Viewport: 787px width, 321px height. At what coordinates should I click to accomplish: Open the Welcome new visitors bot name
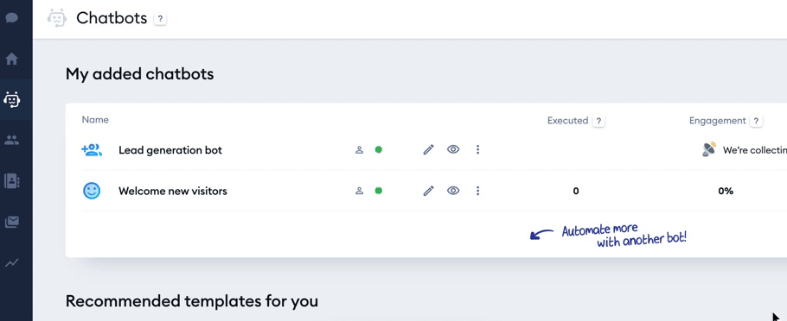tap(173, 191)
